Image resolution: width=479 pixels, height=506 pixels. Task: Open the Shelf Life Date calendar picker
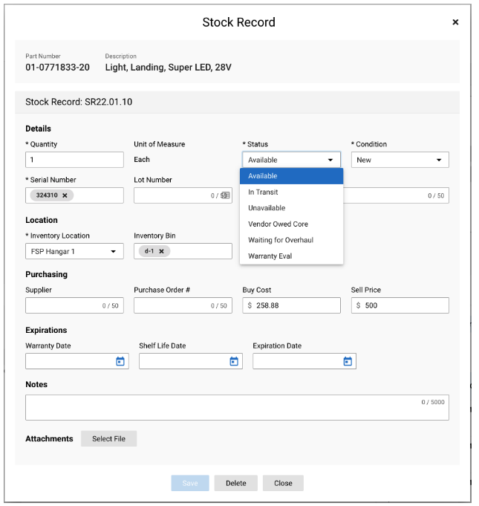point(234,361)
